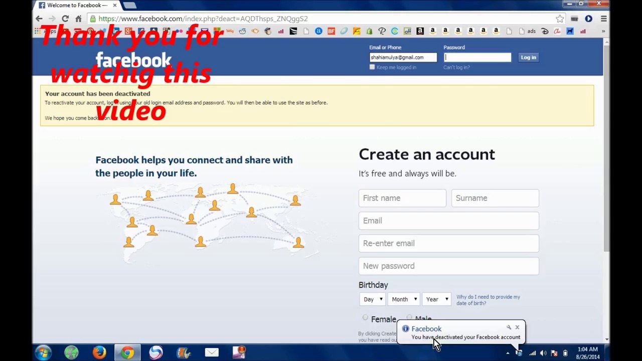Check the battery tray icon
The width and height of the screenshot is (642, 361).
click(565, 353)
